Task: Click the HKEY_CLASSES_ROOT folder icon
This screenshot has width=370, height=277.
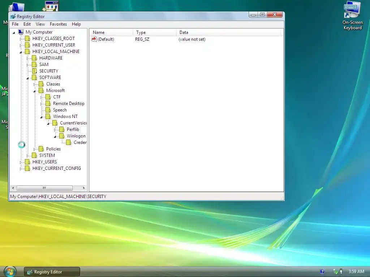Action: (x=27, y=38)
